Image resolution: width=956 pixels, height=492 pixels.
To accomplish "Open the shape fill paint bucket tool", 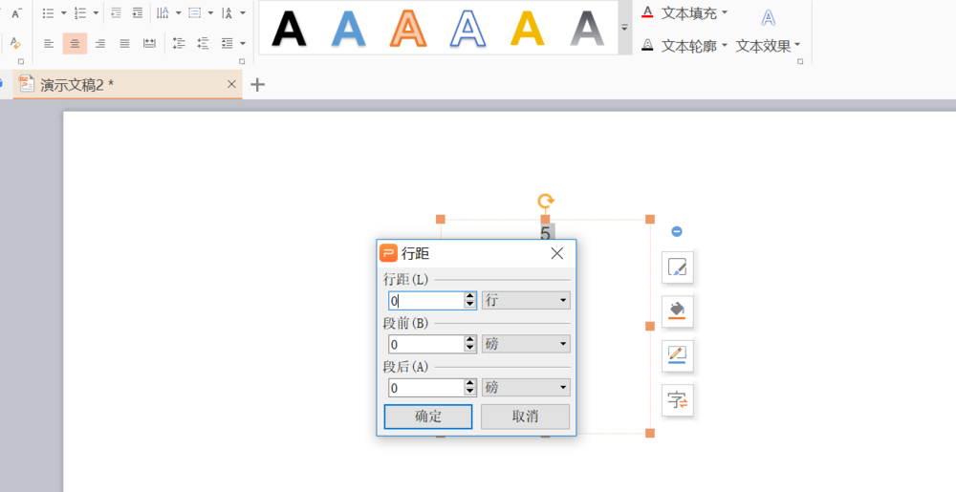I will click(678, 311).
